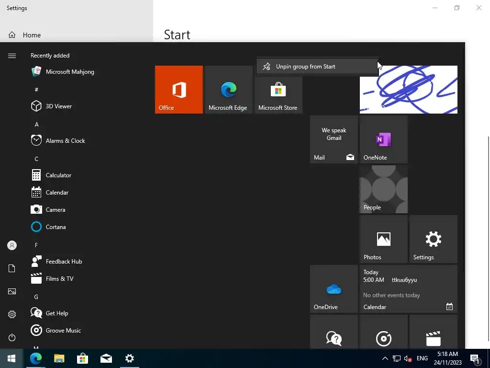Change ENG input language in the tray
The image size is (490, 368).
coord(422,358)
